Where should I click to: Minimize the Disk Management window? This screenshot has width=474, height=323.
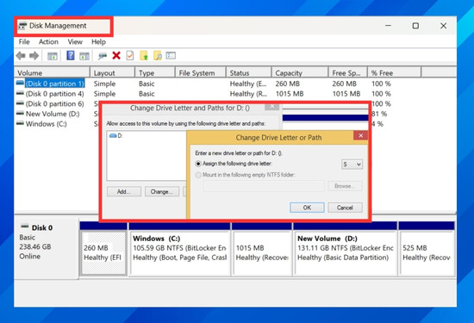coord(388,26)
